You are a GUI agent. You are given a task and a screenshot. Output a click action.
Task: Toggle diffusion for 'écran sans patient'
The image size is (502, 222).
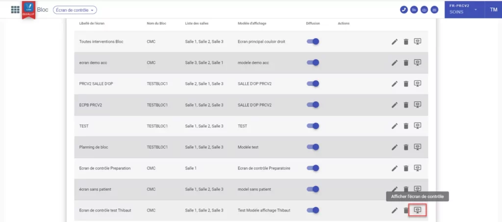pyautogui.click(x=313, y=189)
